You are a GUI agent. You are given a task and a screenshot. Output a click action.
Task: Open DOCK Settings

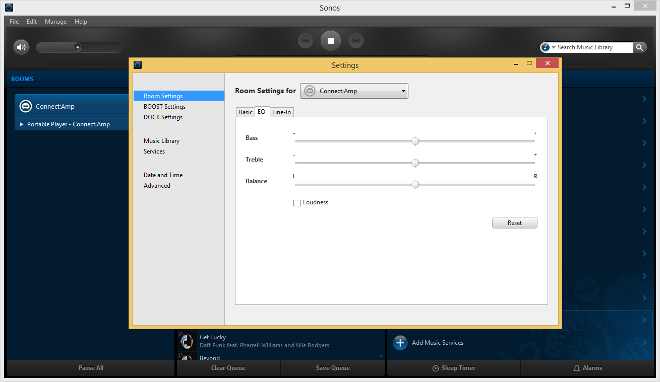[x=163, y=117]
